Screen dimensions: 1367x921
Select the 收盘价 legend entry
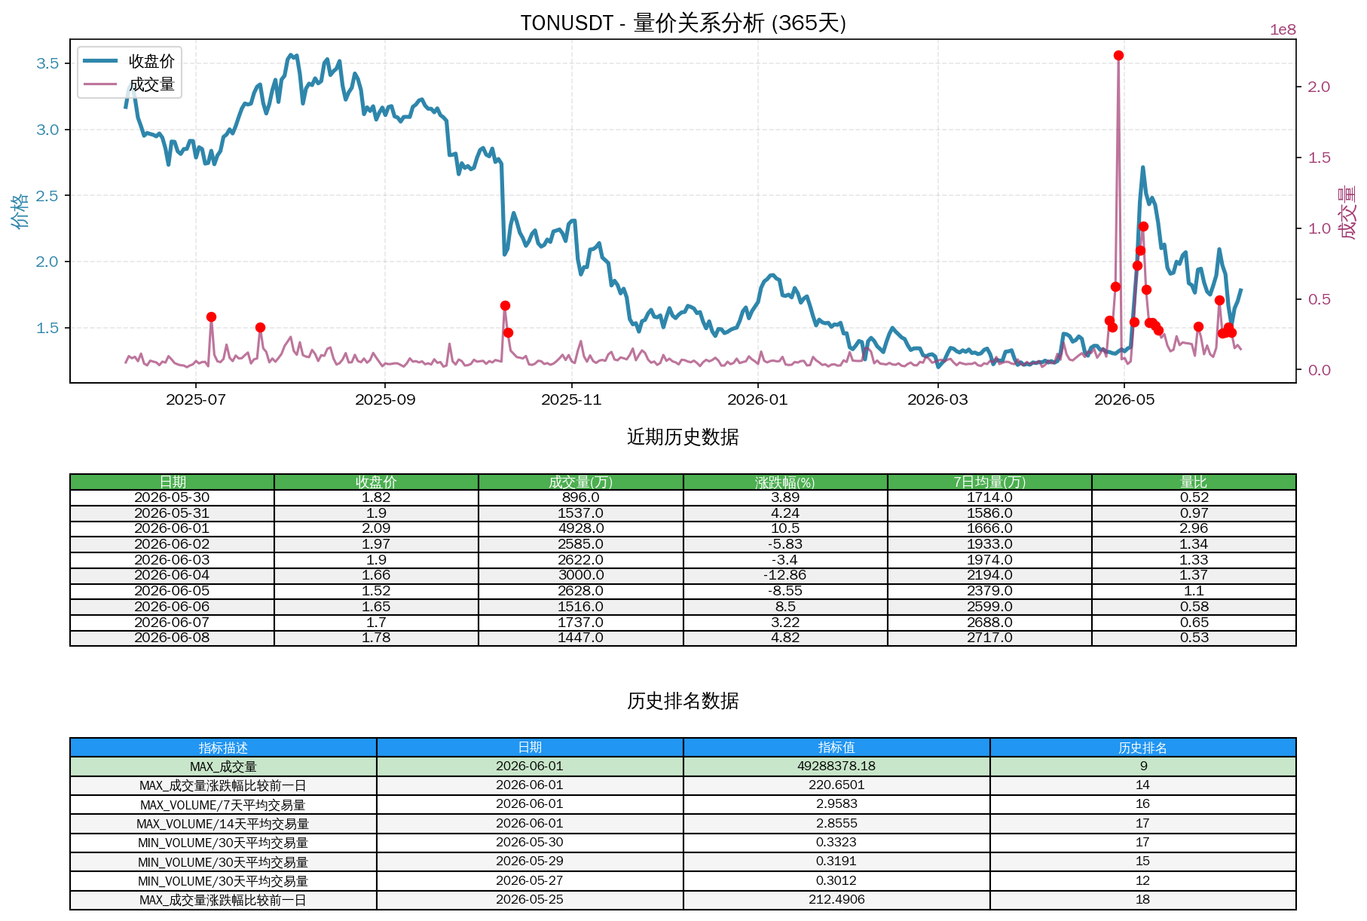(128, 61)
